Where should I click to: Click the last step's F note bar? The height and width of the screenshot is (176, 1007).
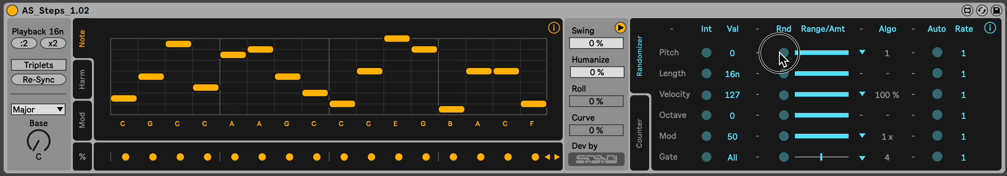[x=534, y=104]
